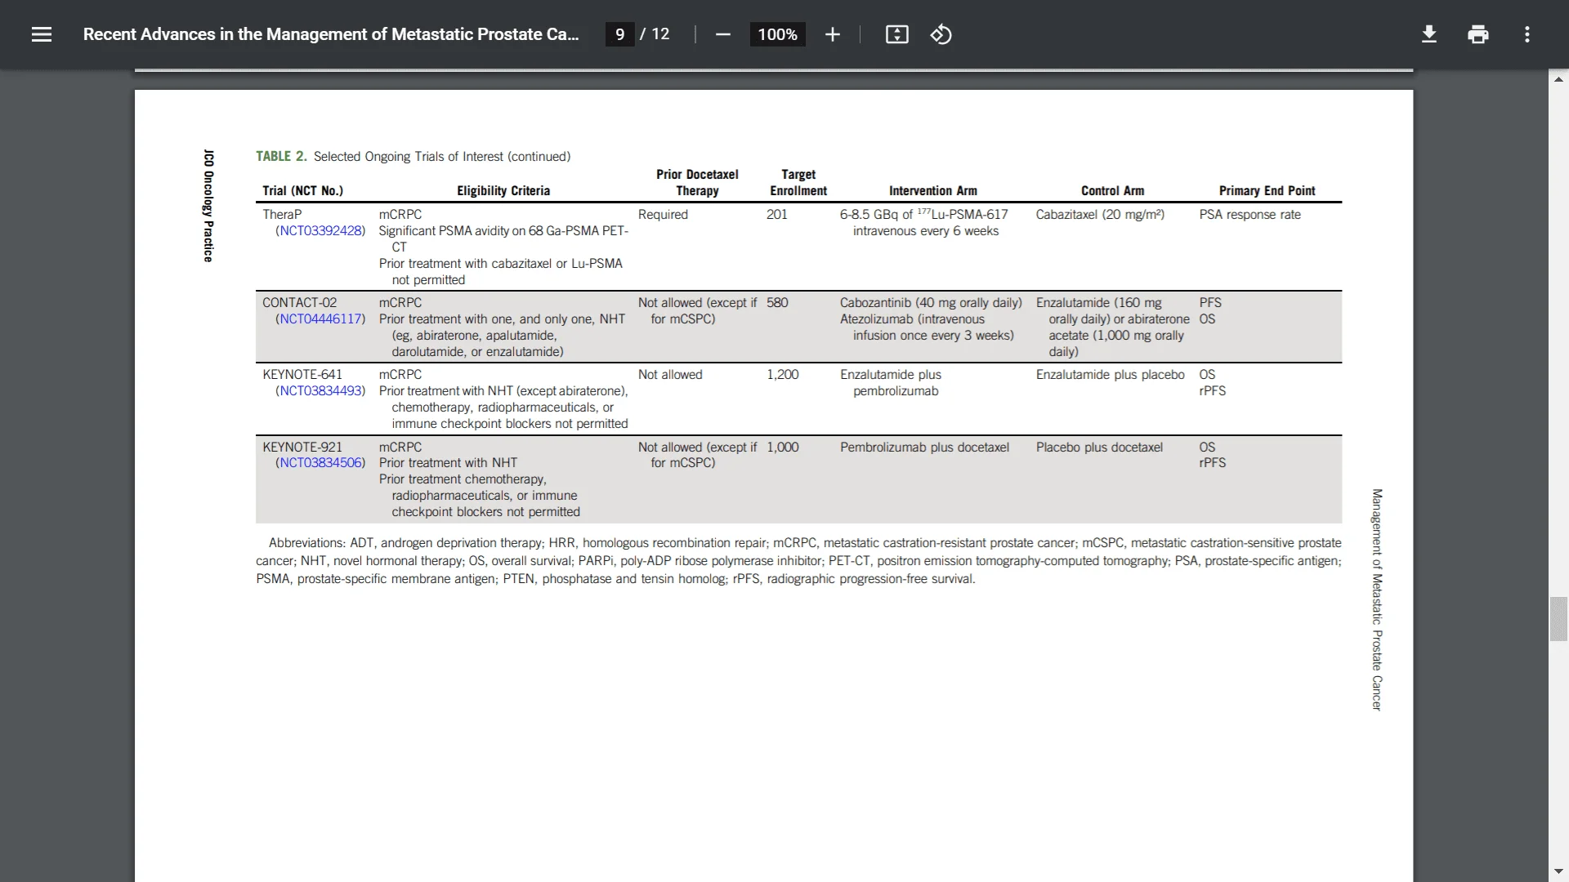
Task: Open the NCT04446117 CONTACT-02 link
Action: coord(321,319)
